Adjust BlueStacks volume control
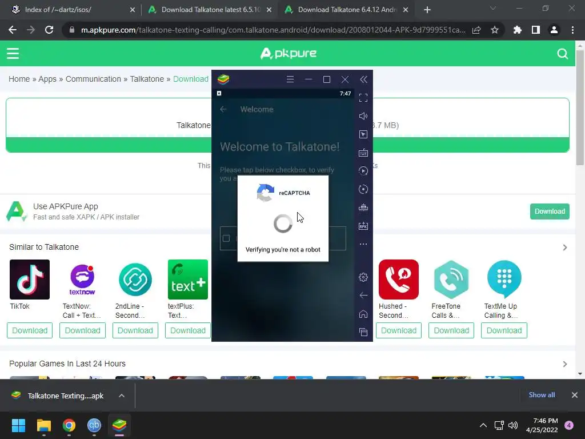585x439 pixels. click(x=363, y=116)
